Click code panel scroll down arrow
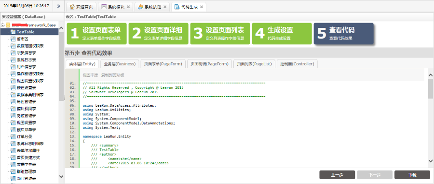434x184 pixels. click(431, 160)
